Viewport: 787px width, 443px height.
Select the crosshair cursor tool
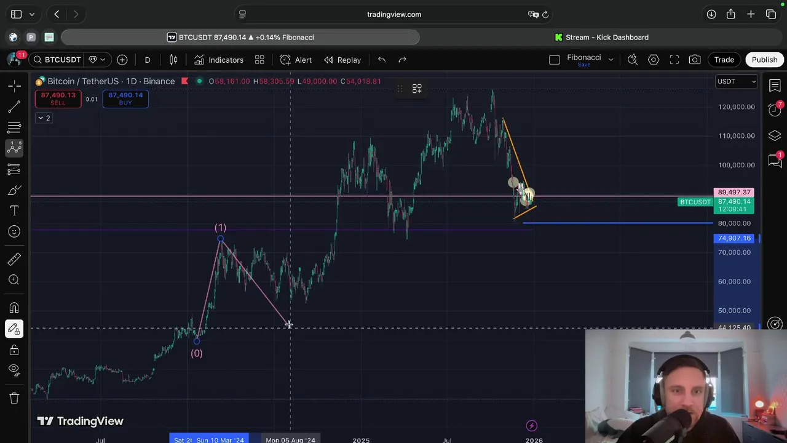click(14, 86)
